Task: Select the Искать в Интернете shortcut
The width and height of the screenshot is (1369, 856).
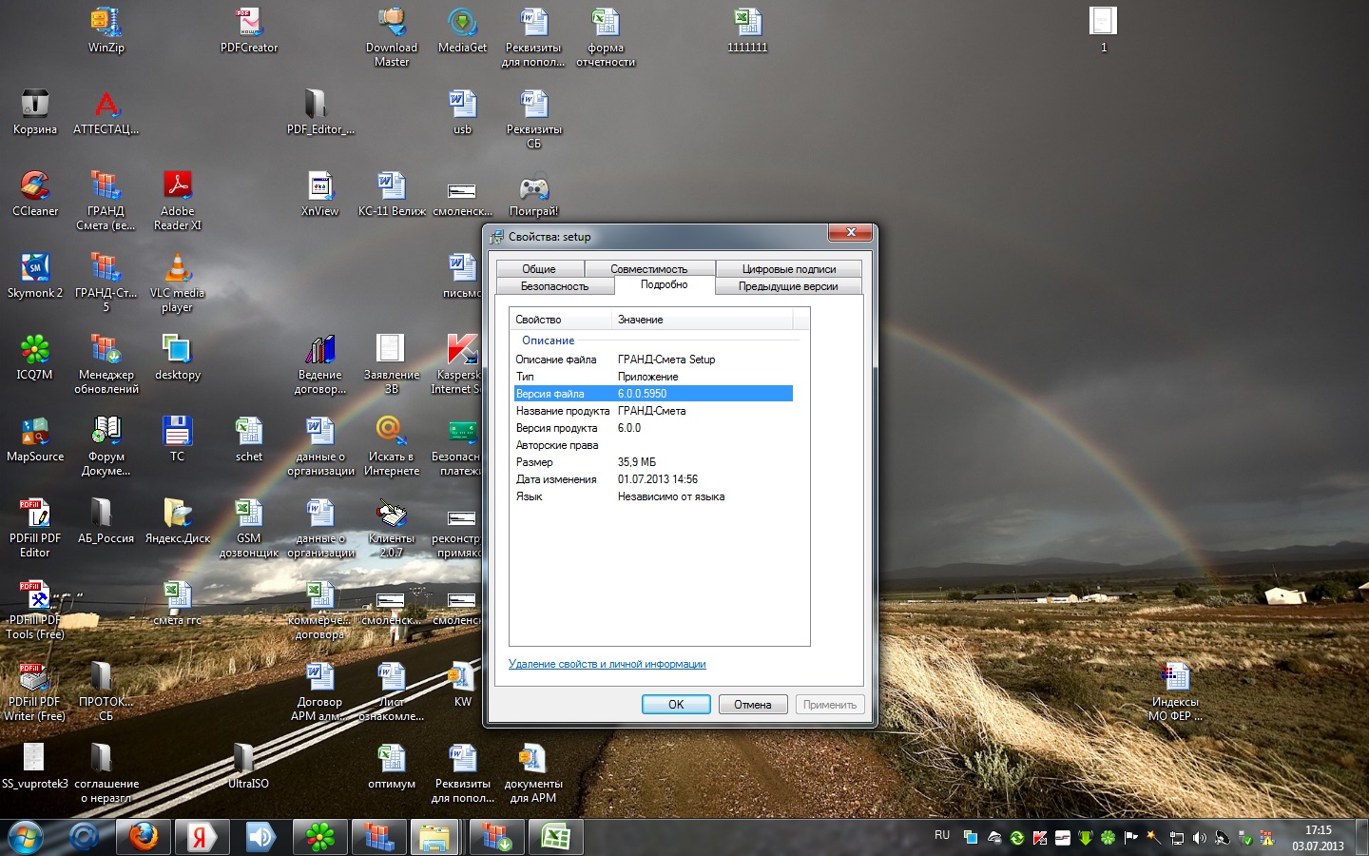Action: tap(392, 446)
